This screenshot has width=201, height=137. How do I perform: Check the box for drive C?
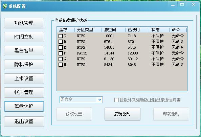61,36
